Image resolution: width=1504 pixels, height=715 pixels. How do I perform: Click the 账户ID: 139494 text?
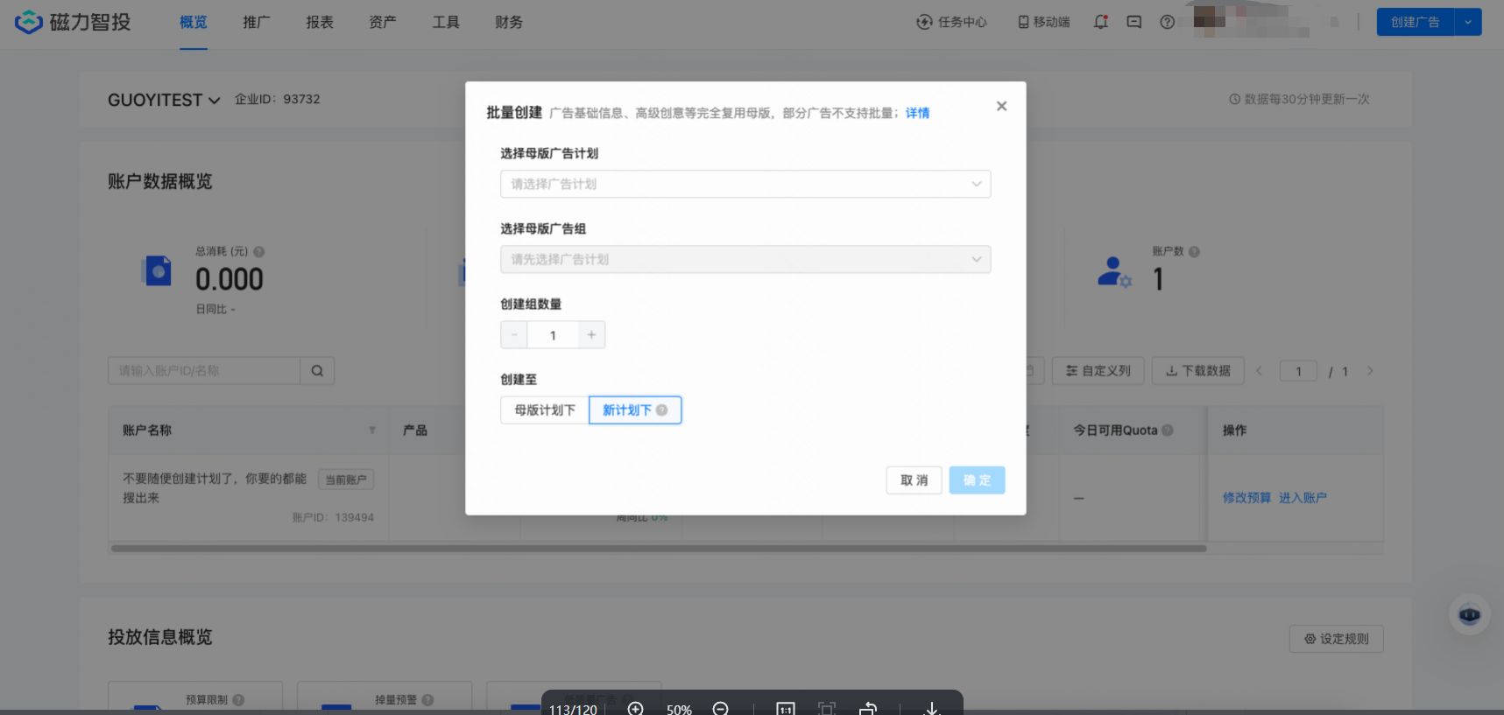click(x=333, y=518)
